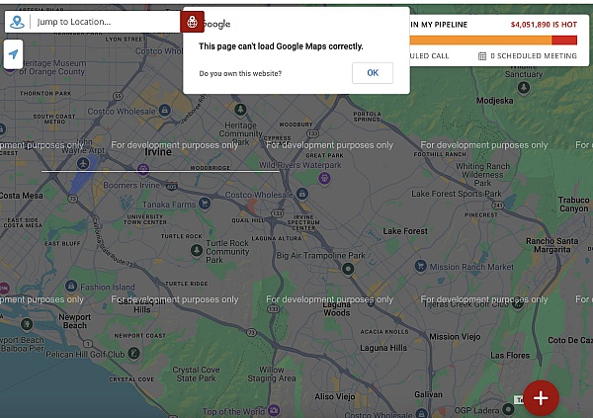
Task: Click Turtle Rock Community Park tree marker
Action: coord(197,250)
